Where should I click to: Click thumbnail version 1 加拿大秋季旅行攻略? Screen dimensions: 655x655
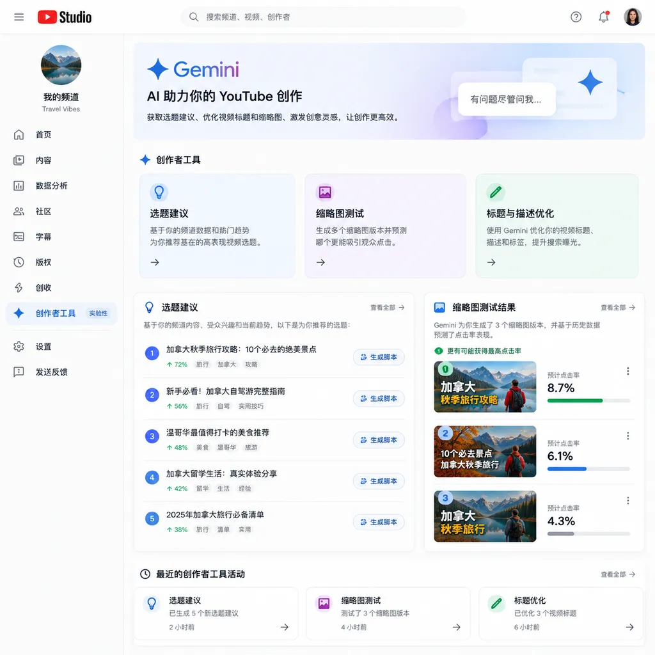point(485,387)
